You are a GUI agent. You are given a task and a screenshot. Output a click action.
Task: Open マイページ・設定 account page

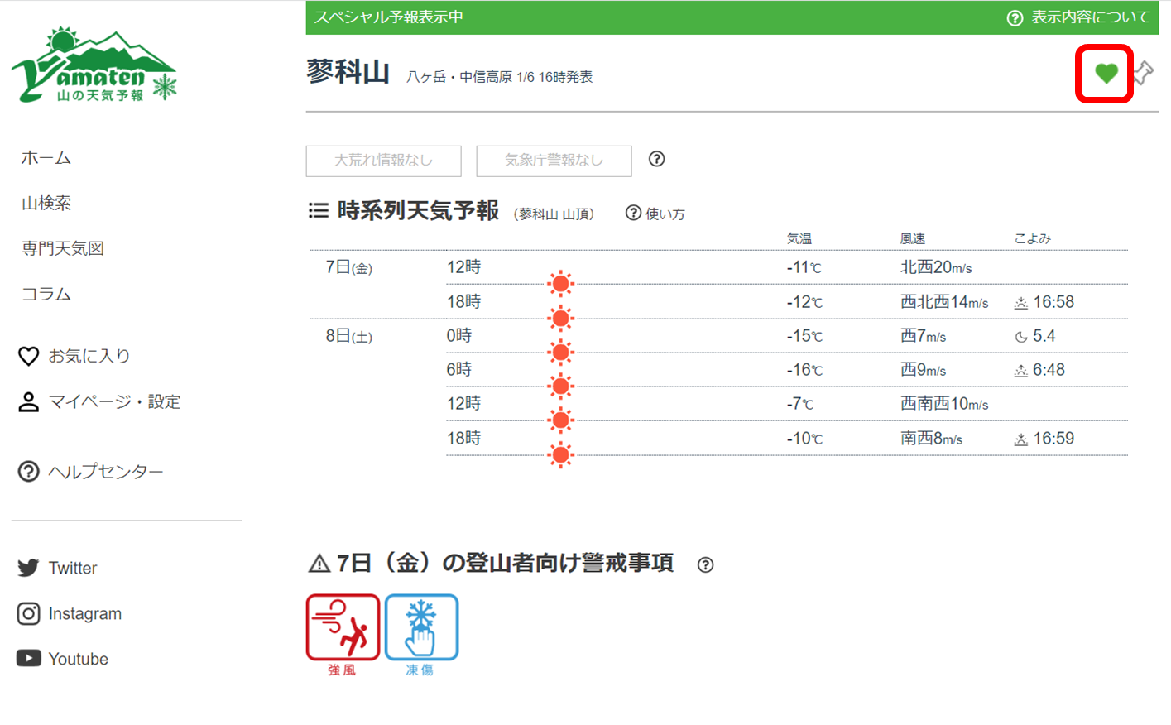99,402
